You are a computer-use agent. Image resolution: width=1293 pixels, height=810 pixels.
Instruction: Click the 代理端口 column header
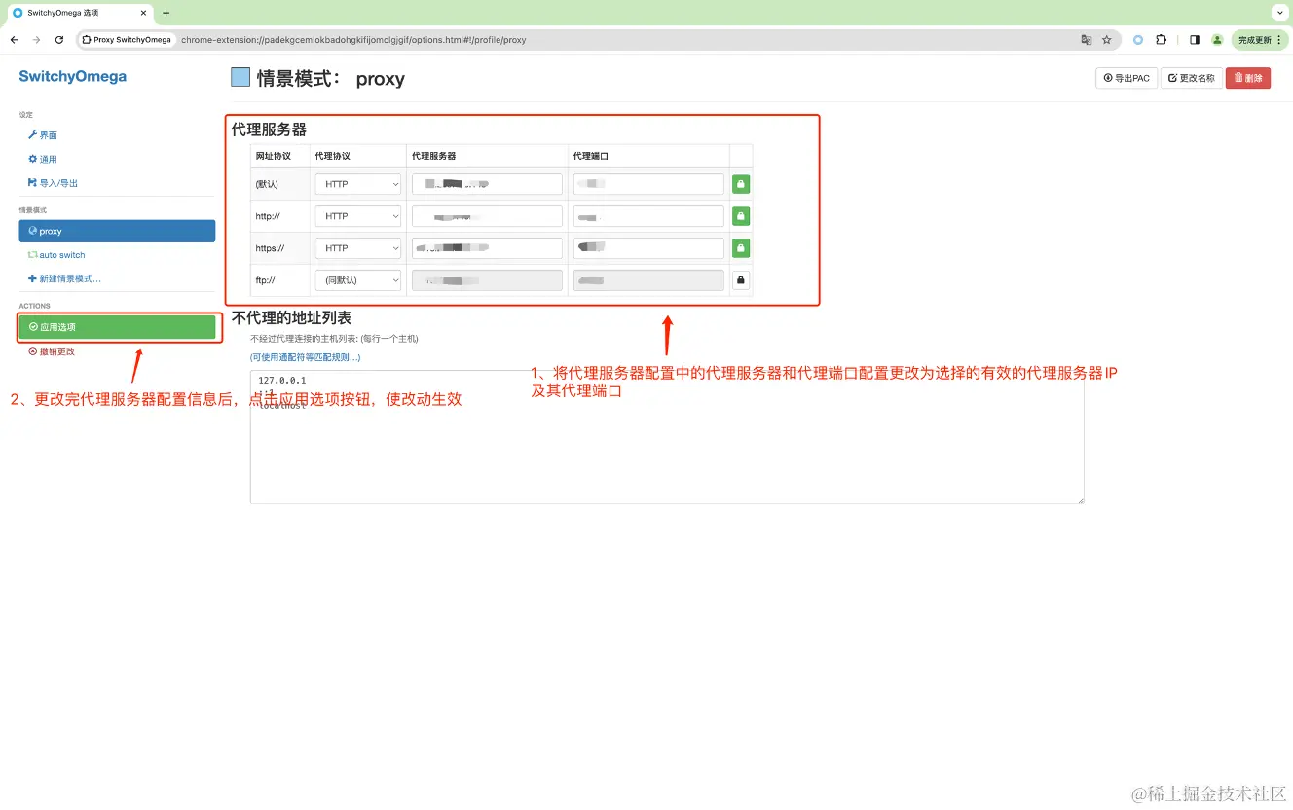[x=591, y=156]
